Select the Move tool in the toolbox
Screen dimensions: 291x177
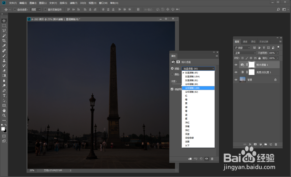pos(4,21)
